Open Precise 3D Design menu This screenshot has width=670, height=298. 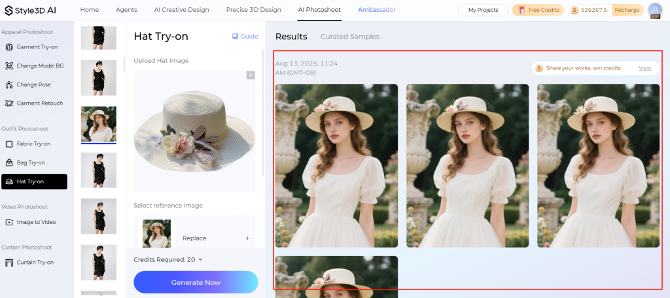click(253, 10)
